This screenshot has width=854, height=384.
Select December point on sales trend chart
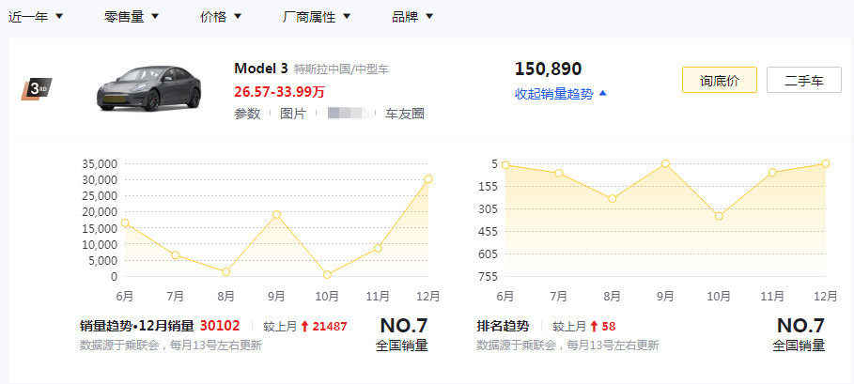(x=428, y=178)
